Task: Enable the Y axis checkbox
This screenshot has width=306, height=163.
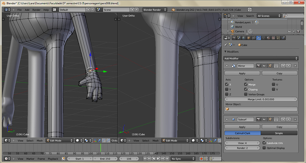Action: click(x=227, y=89)
